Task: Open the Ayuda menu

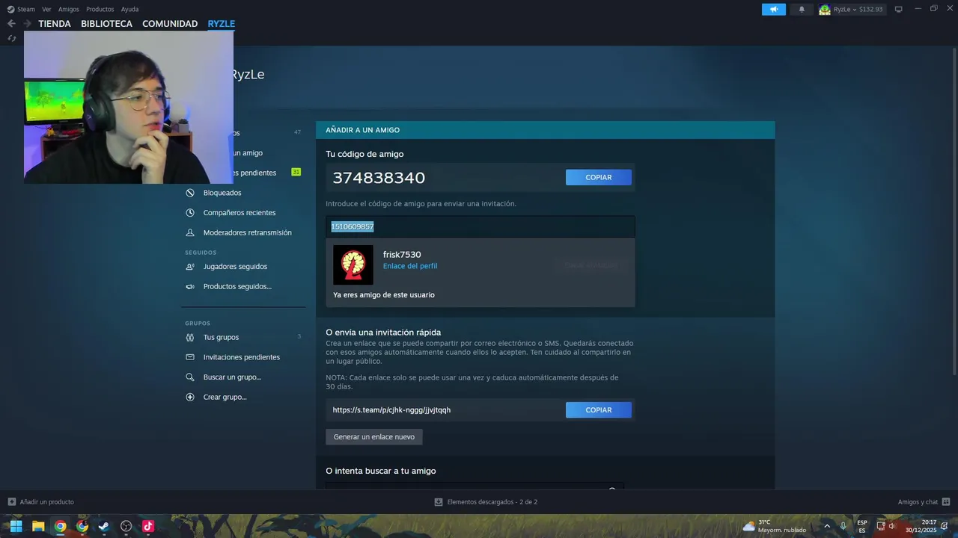Action: click(129, 9)
